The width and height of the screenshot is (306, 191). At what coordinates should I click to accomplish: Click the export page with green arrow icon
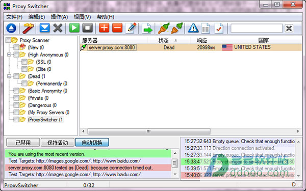(x=147, y=29)
